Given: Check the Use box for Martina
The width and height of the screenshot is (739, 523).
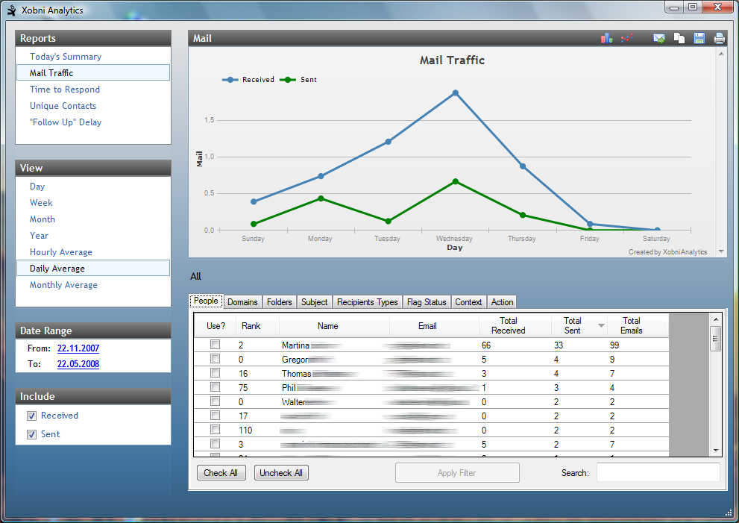Looking at the screenshot, I should point(216,345).
